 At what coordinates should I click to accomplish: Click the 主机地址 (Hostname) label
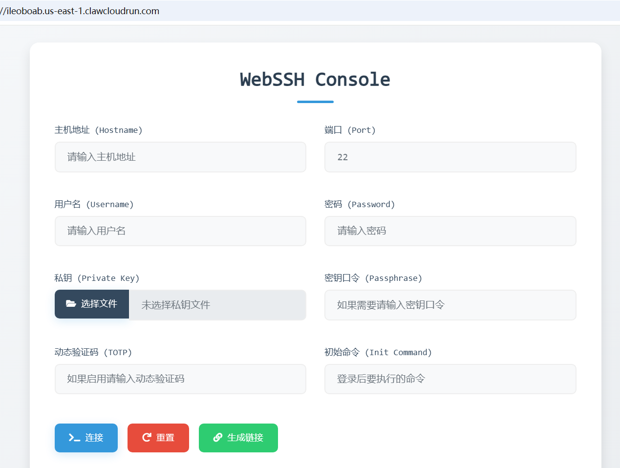point(98,130)
